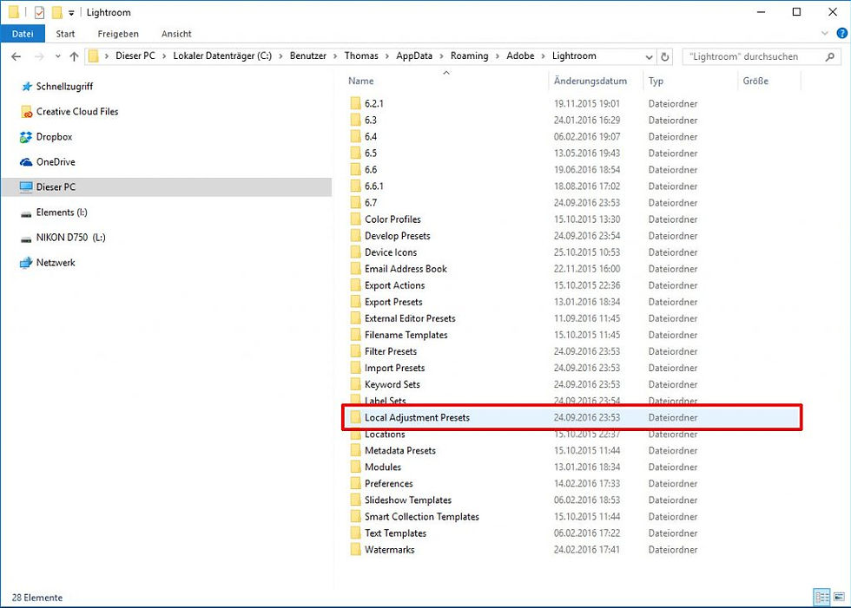Select Elements (I:) drive in sidebar
The image size is (851, 608).
point(62,212)
